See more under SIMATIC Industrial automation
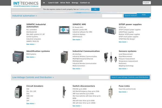Screen dimensions: 162x108 click(x=31, y=44)
